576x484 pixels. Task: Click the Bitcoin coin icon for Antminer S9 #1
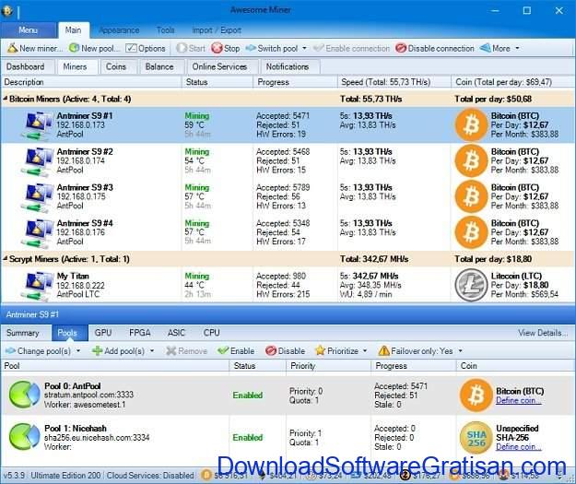click(x=471, y=125)
